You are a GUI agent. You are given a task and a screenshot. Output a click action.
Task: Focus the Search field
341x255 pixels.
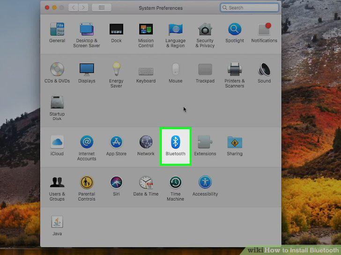[x=250, y=7]
